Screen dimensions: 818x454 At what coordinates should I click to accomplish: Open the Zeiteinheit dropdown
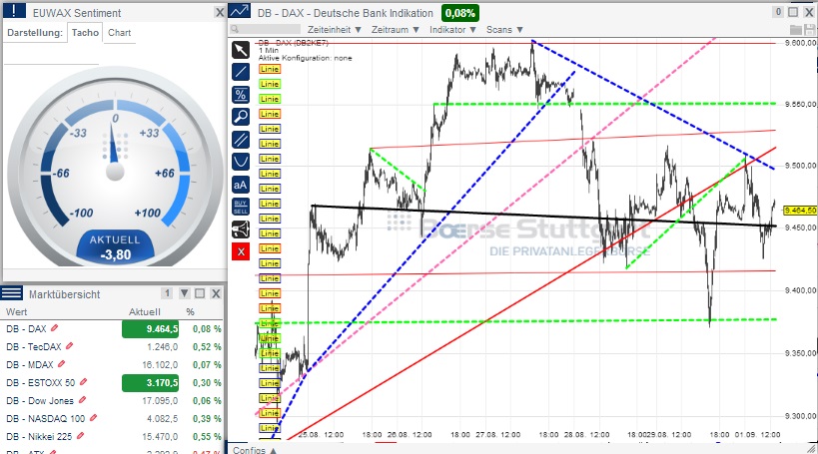click(335, 30)
